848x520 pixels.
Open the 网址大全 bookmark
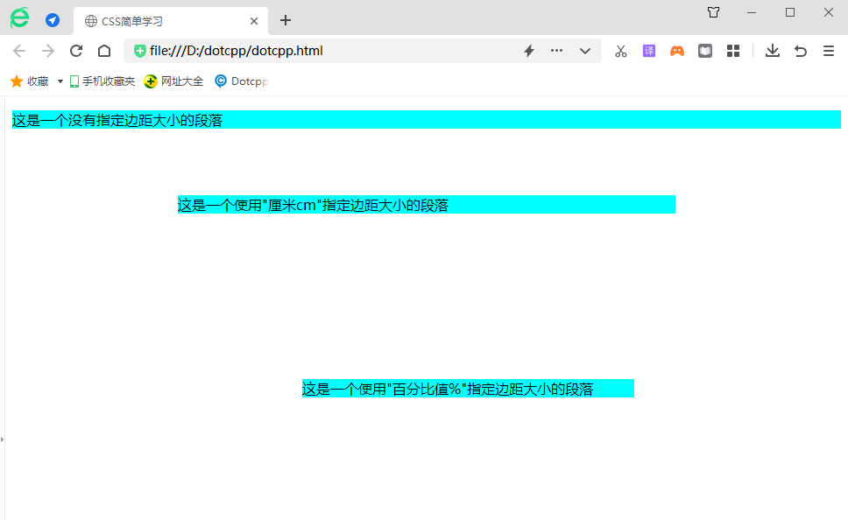173,81
